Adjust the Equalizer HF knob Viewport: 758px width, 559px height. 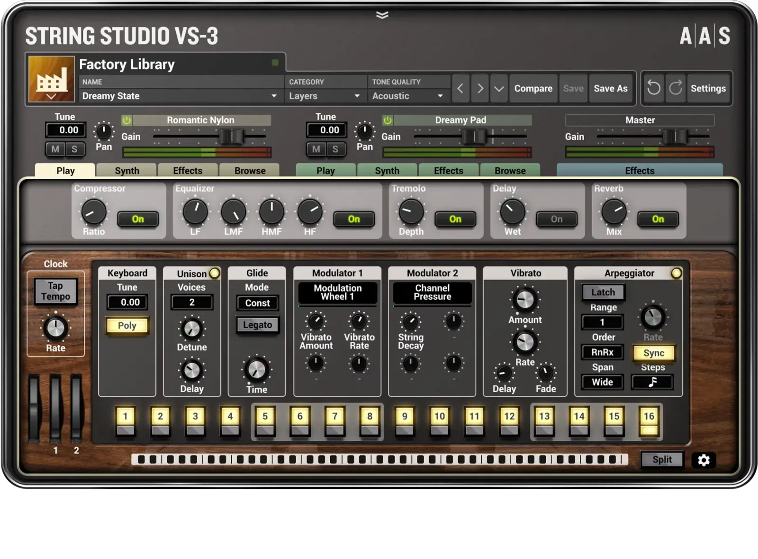tap(310, 212)
